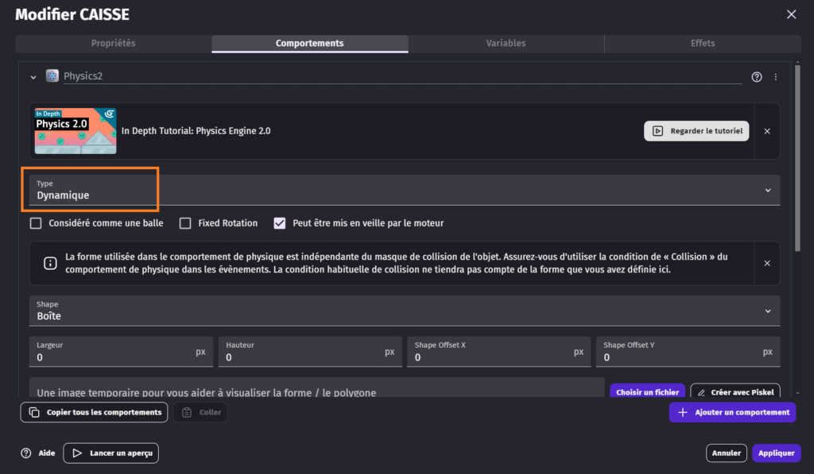
Task: Close the Modifier CAISSE dialog
Action: tap(791, 14)
